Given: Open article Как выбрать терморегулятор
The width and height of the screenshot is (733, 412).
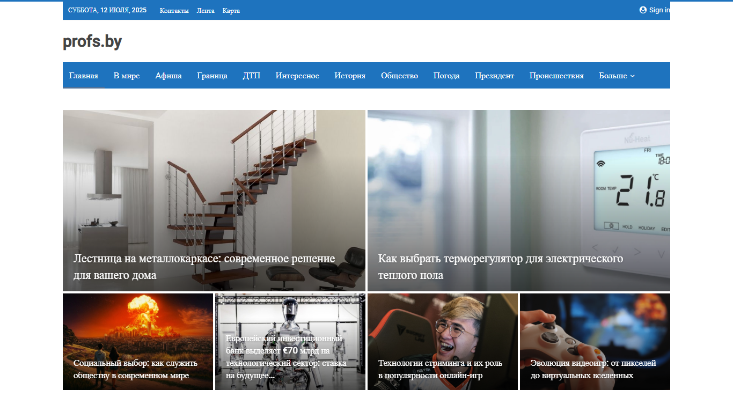Looking at the screenshot, I should tap(501, 267).
